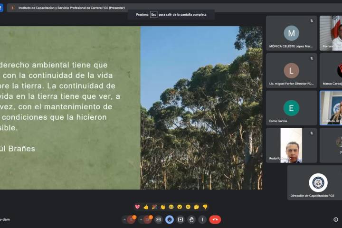Select the Instituto de Capacitación presentation tab
The height and width of the screenshot is (228, 342).
[x=71, y=8]
